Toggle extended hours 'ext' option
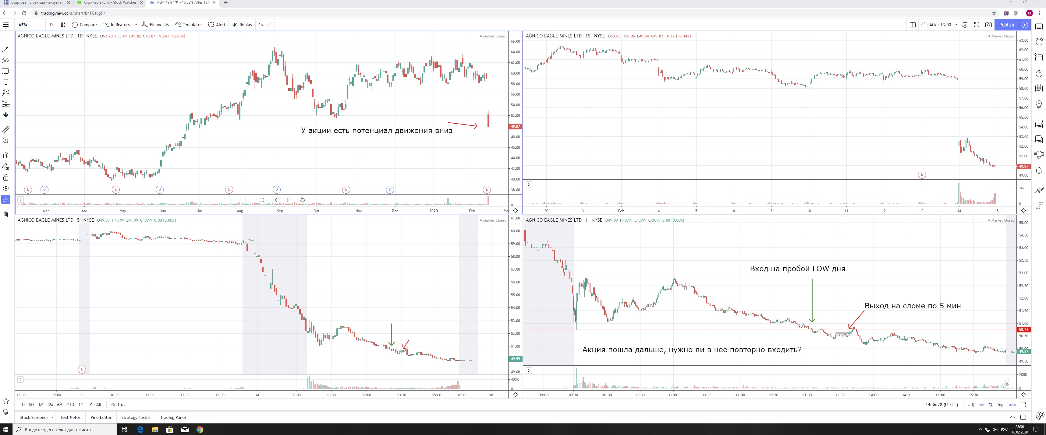This screenshot has height=435, width=1046. click(981, 405)
